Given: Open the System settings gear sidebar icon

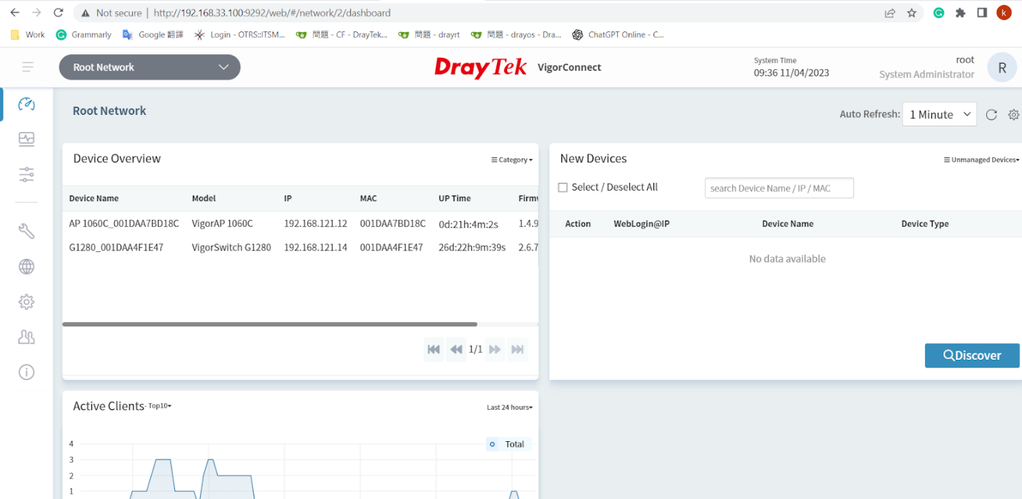Looking at the screenshot, I should click(x=26, y=302).
